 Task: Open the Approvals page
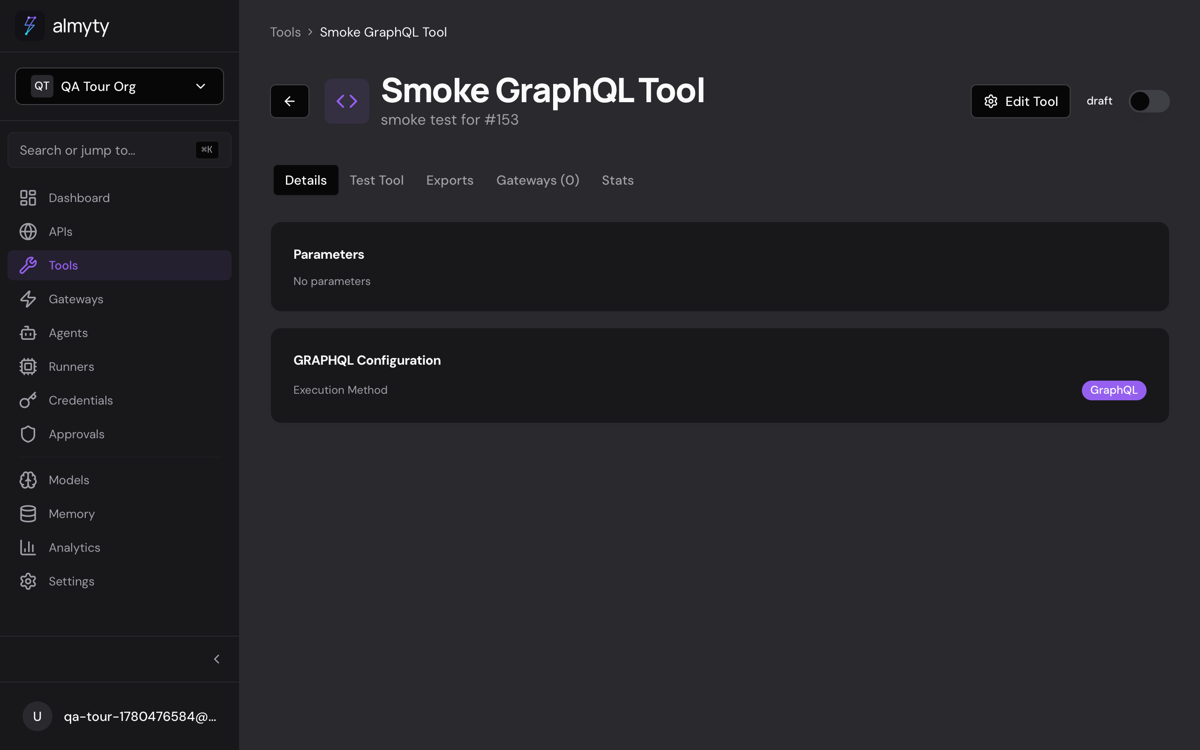point(120,434)
